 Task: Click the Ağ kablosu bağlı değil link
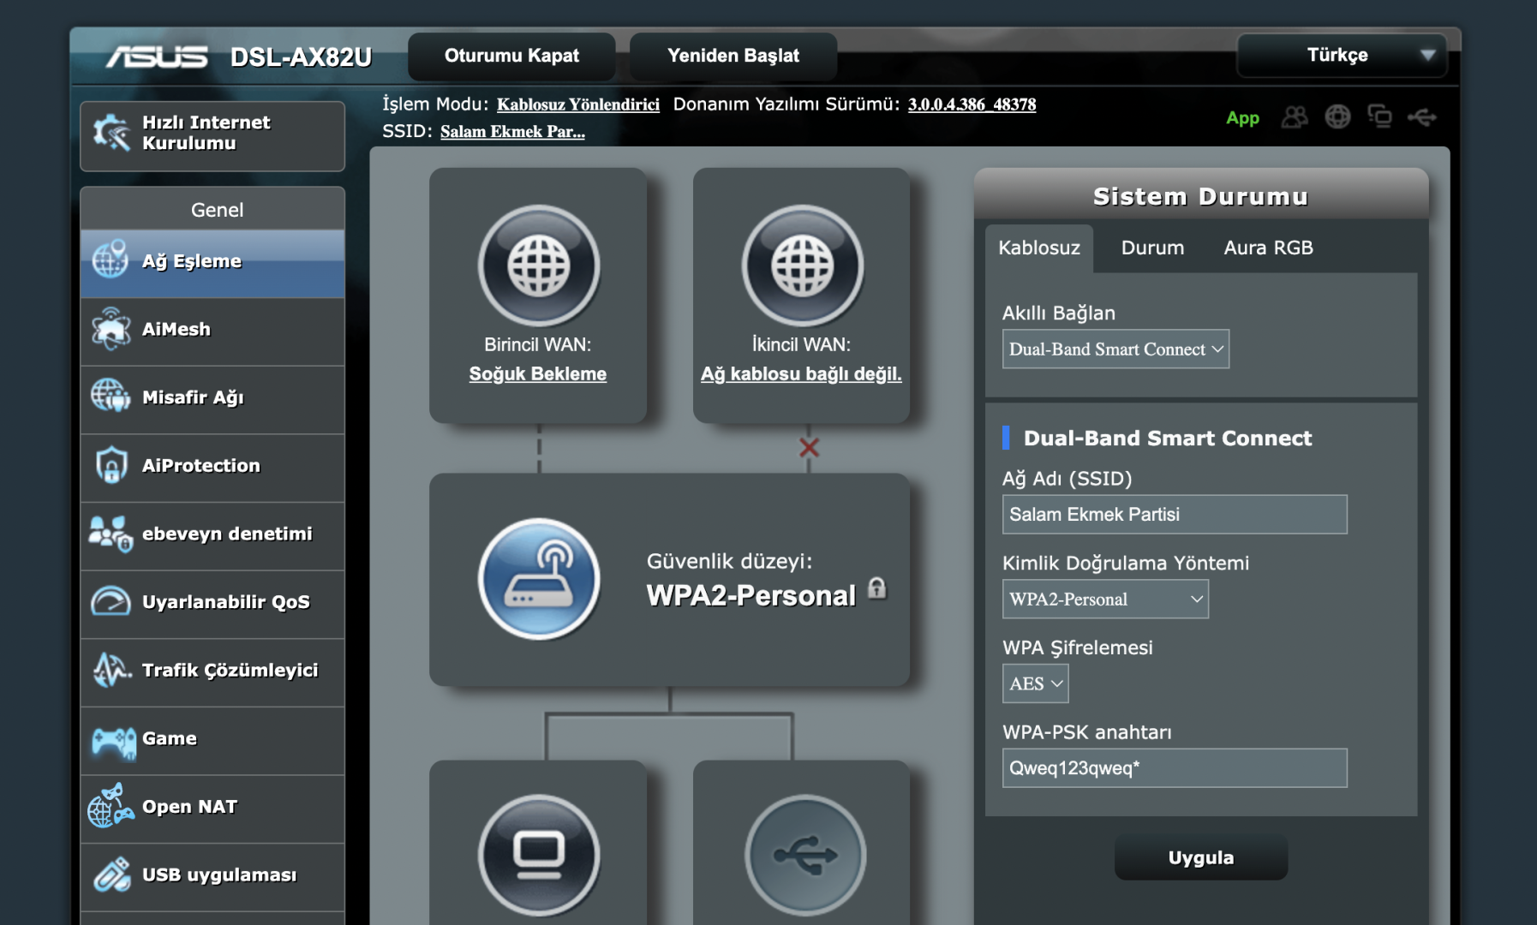[801, 373]
